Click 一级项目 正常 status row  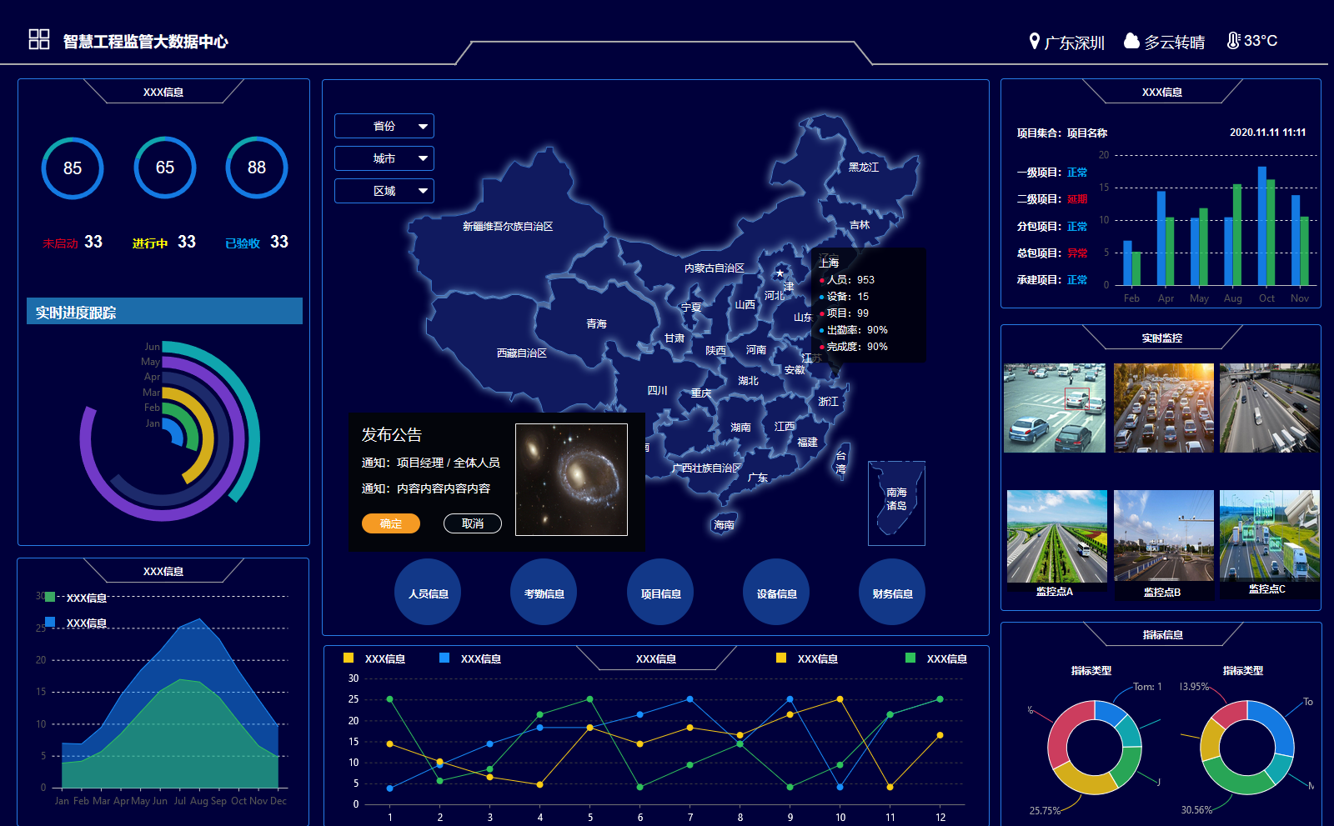(1052, 173)
